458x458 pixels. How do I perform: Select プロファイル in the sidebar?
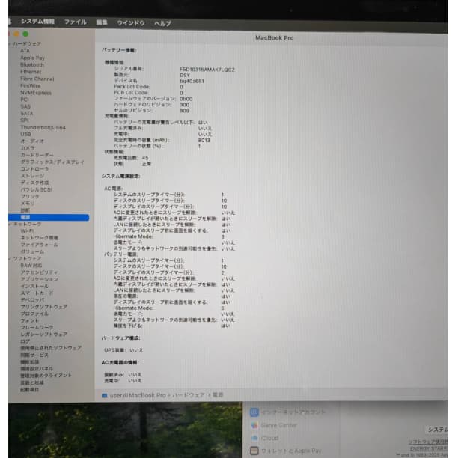point(34,314)
